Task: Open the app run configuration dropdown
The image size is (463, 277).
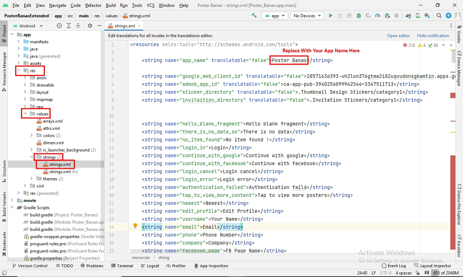Action: tap(275, 16)
